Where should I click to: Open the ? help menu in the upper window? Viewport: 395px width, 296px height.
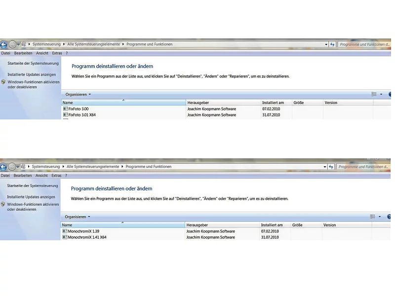pyautogui.click(x=67, y=53)
